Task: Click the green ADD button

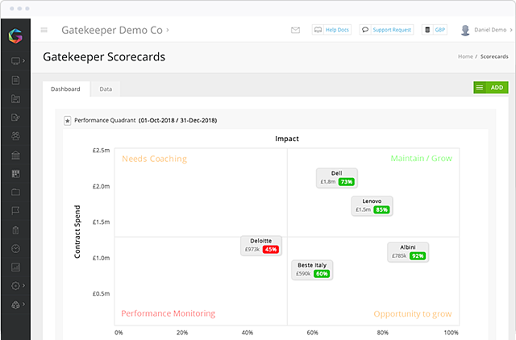Action: click(x=490, y=87)
